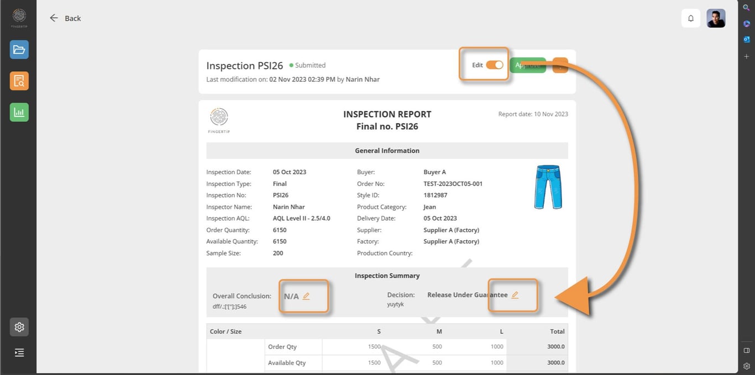
Task: Open the bar chart reports icon in sidebar
Action: click(19, 113)
